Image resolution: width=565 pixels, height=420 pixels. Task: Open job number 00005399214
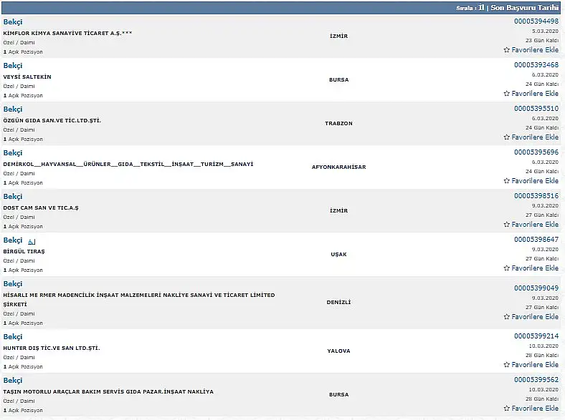tap(536, 336)
